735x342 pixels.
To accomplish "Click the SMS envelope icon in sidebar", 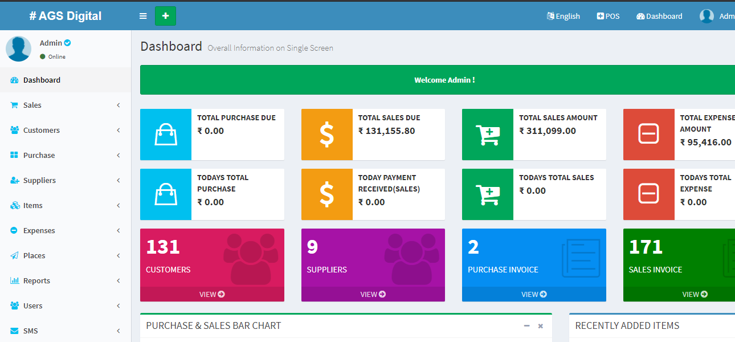I will [14, 331].
